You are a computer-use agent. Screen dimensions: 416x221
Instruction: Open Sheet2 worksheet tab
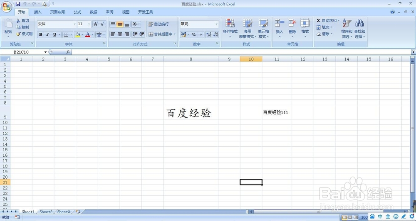point(46,212)
